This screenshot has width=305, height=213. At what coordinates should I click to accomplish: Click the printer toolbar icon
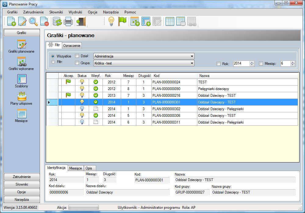click(x=68, y=21)
